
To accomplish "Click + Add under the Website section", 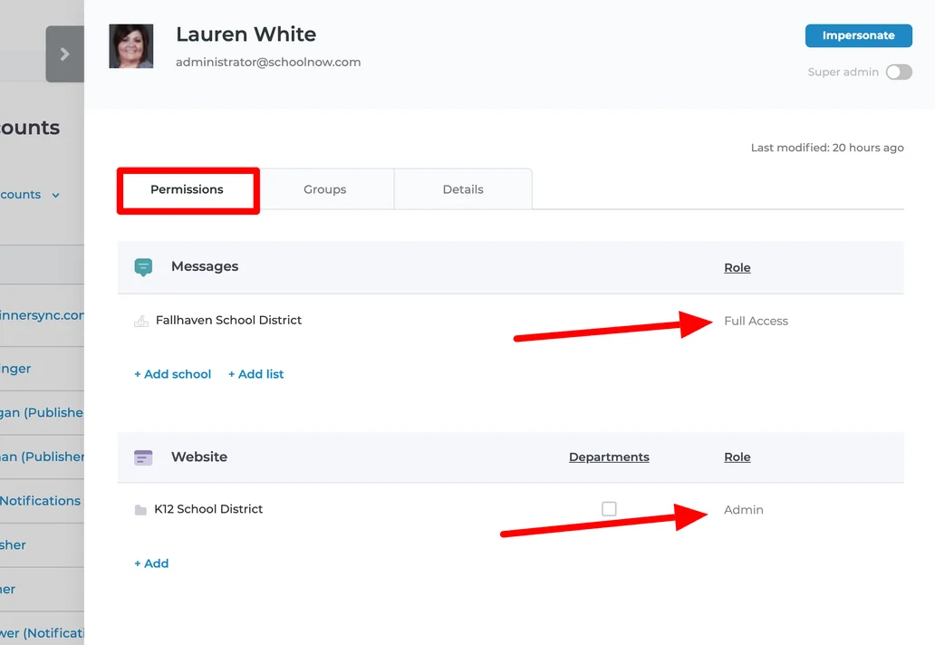I will point(151,563).
